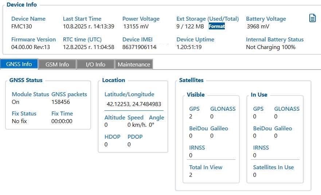Click the No fix status value

(x=19, y=121)
